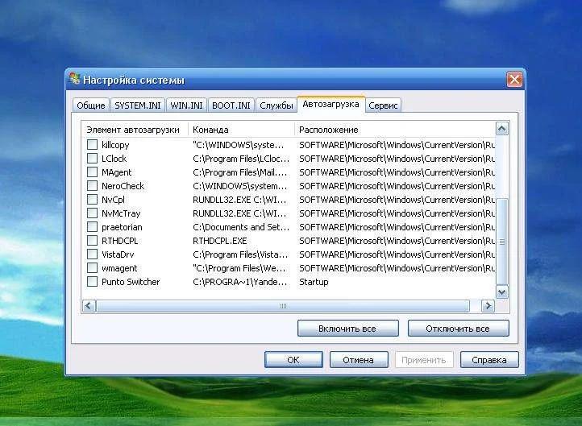
Task: Select the Автозагрузка tab
Action: 330,104
